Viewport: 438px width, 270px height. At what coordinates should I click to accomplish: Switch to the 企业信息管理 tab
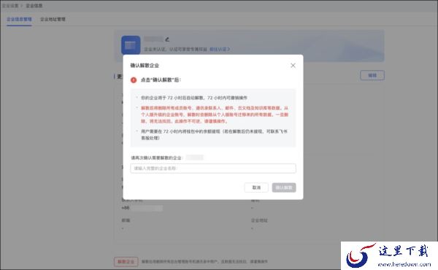tap(19, 19)
